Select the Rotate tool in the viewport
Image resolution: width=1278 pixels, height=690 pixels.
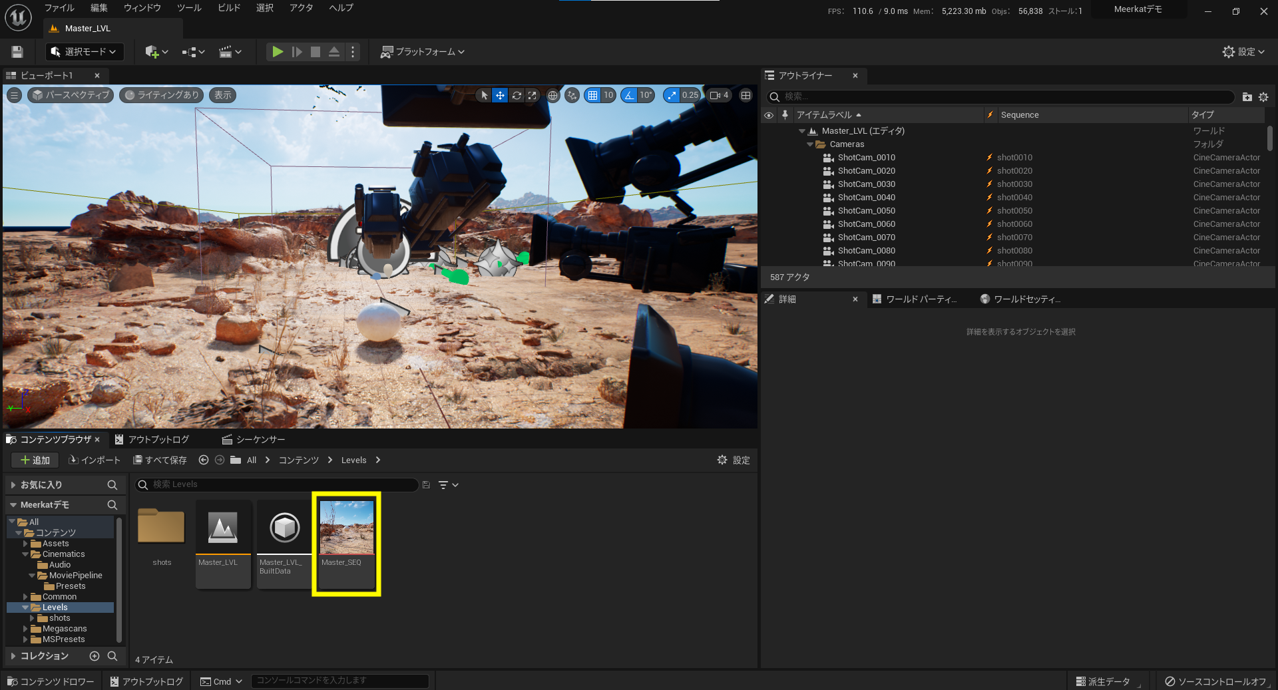[x=516, y=95]
